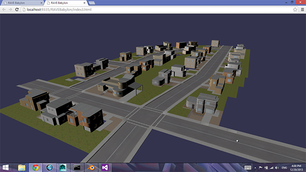Launch Visual Studio from the taskbar
The image size is (306, 172).
(x=105, y=168)
